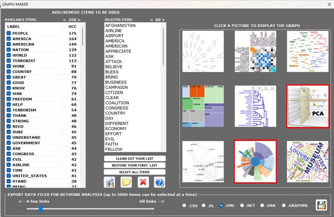Image resolution: width=334 pixels, height=217 pixels.
Task: Increase available items count above 250
Action: click(79, 20)
